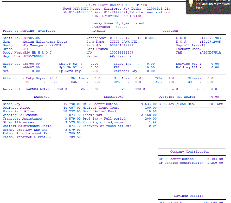Click Er PF contribution amount 8,383.00
231x203 pixels.
(215, 159)
